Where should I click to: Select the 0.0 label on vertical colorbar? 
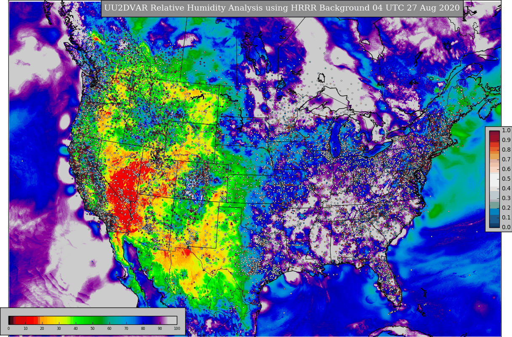coord(506,227)
